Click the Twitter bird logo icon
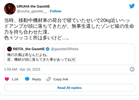139x100 pixels. point(132,6)
